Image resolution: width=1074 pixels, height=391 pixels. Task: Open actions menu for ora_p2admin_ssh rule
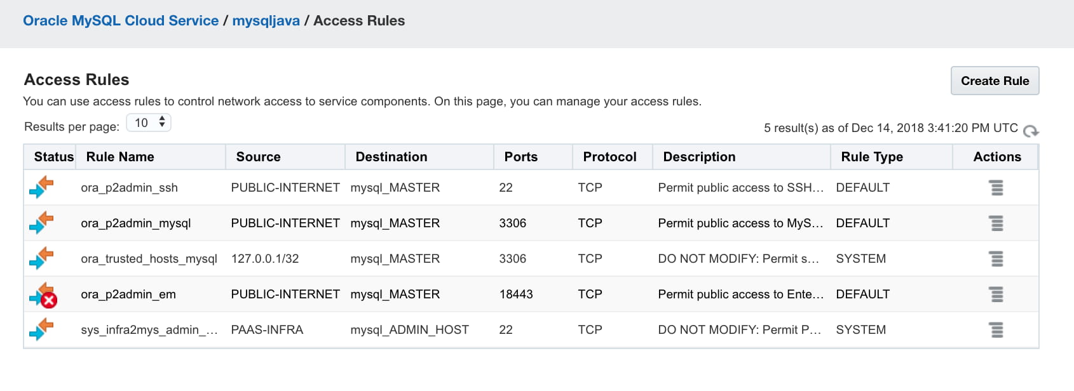(996, 188)
